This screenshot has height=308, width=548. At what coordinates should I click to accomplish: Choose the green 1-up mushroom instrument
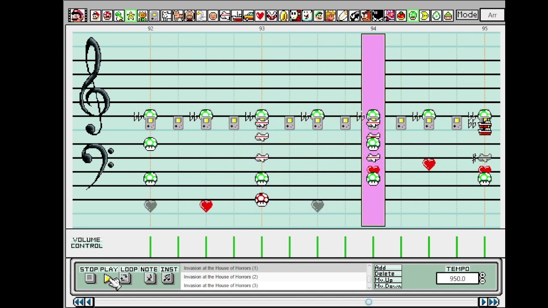(413, 16)
